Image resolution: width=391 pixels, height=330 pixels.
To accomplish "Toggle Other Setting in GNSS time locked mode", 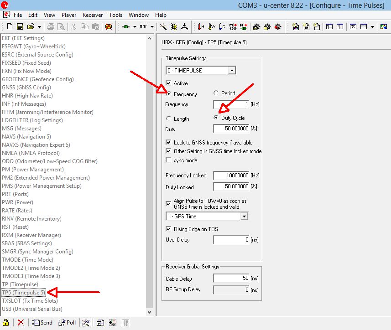I will pos(168,151).
